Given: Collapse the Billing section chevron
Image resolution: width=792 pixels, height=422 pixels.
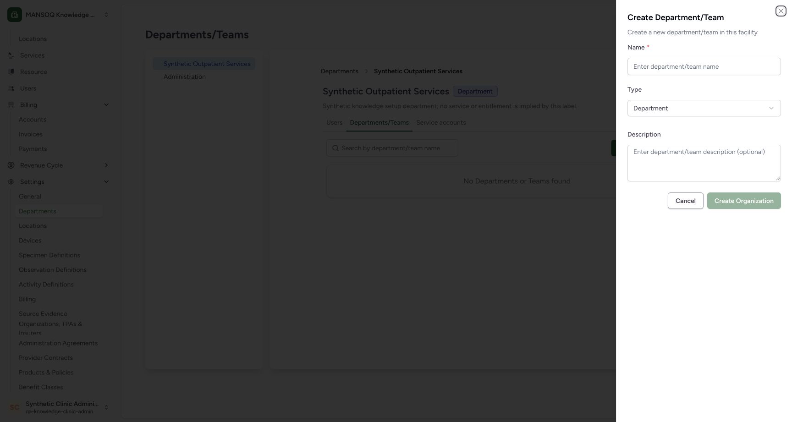Looking at the screenshot, I should [106, 105].
